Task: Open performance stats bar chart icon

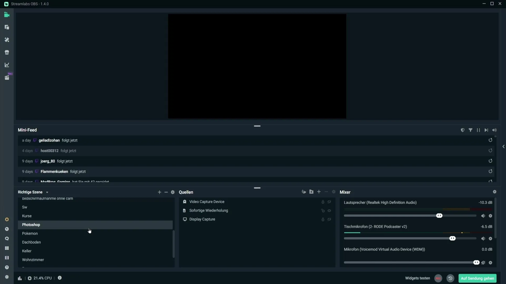Action: (x=20, y=278)
